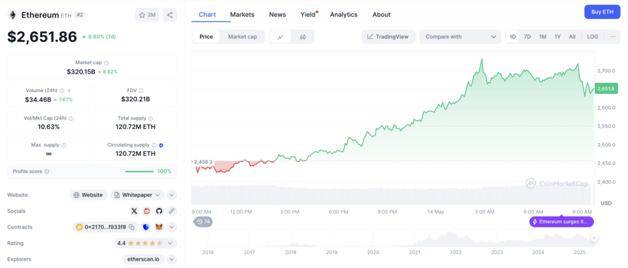Click the Max. supply info icon

64,145
